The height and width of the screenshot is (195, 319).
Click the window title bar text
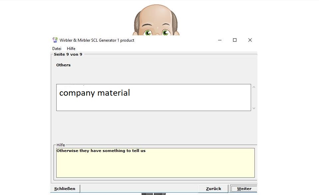pos(97,40)
